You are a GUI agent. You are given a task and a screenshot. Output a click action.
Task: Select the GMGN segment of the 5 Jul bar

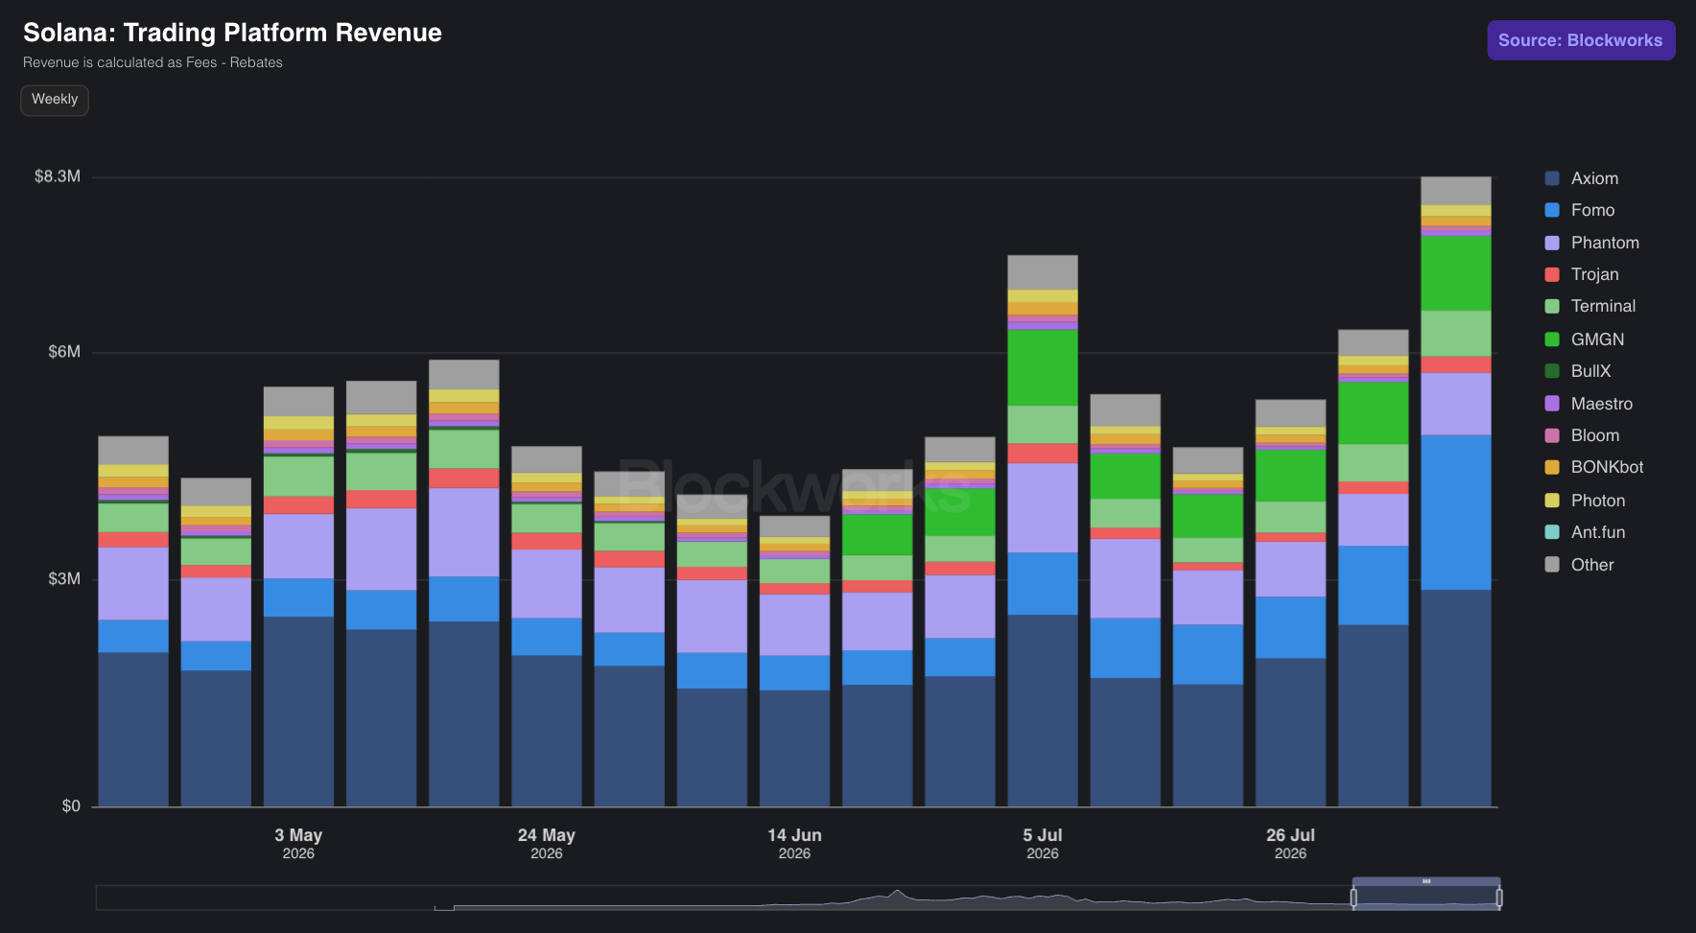1043,367
